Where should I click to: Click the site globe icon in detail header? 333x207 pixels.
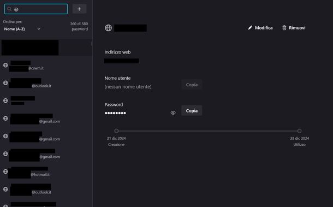(108, 28)
